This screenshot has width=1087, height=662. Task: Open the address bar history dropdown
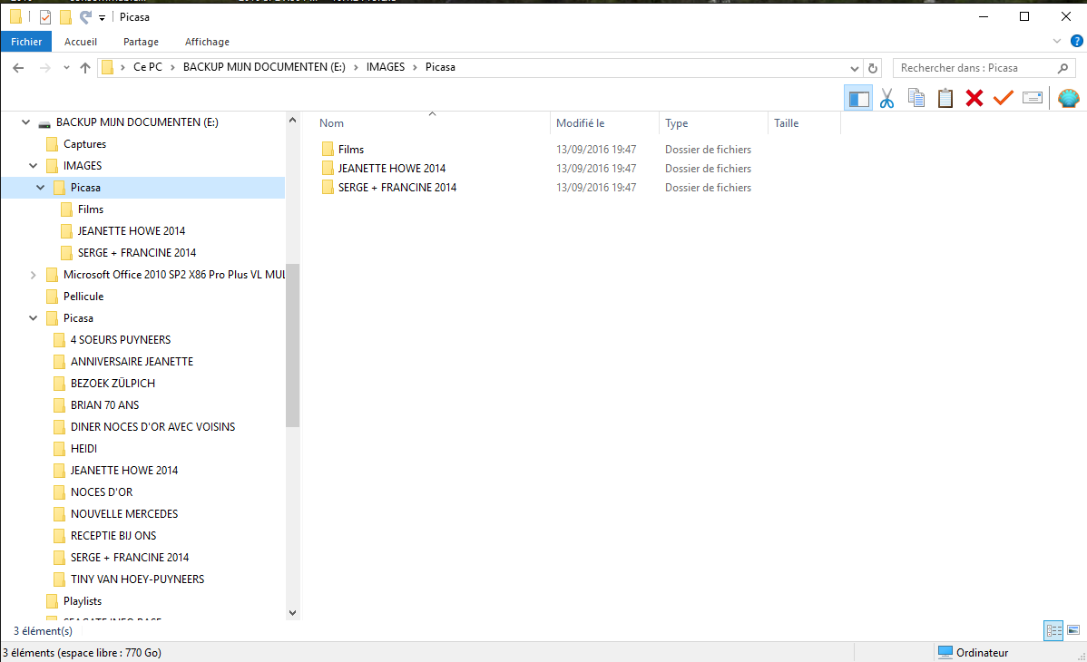pyautogui.click(x=854, y=68)
